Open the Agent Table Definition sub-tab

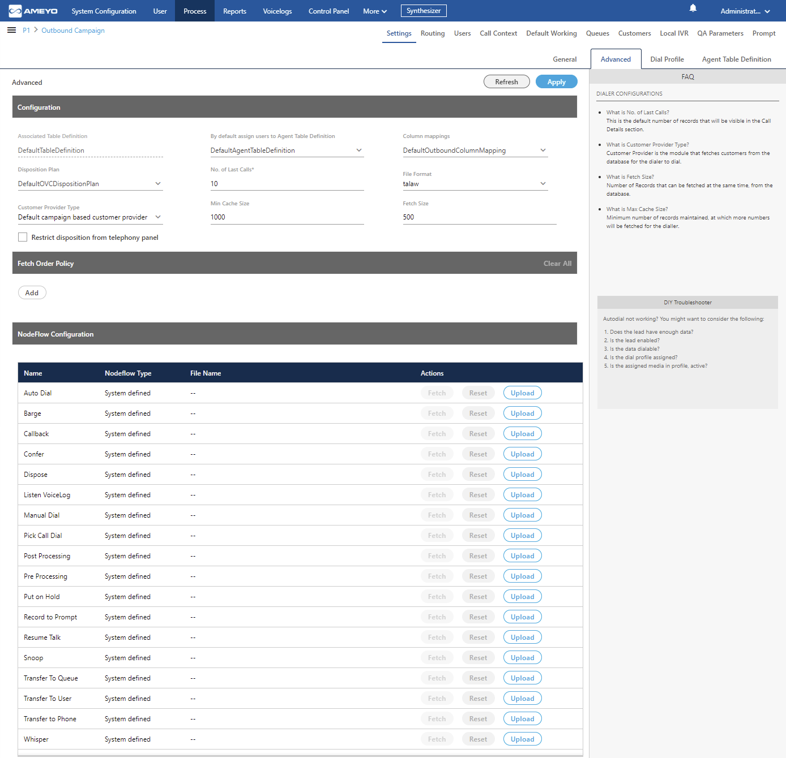tap(736, 59)
